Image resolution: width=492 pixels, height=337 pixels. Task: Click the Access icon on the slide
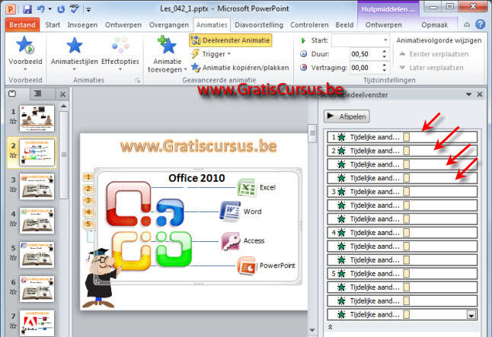coord(231,240)
